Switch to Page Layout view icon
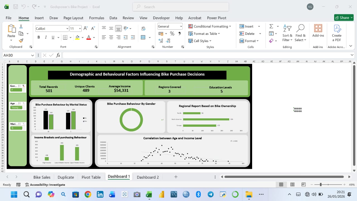 pos(292,185)
